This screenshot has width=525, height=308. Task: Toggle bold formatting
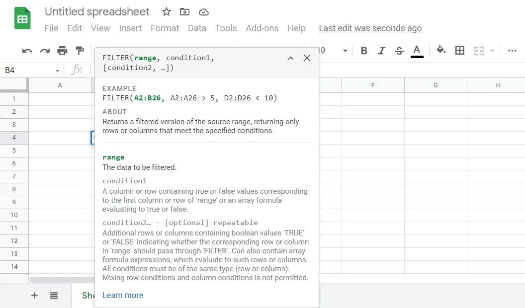coord(363,50)
